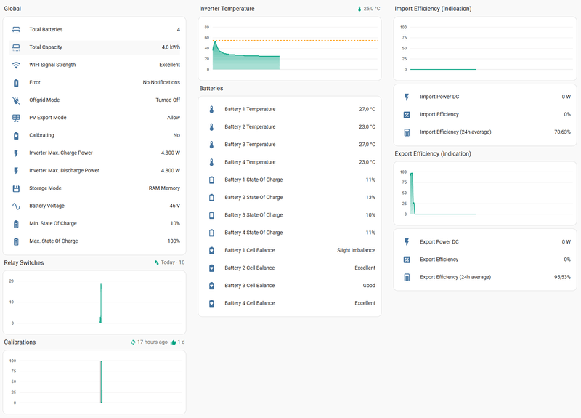581x418 pixels.
Task: Click the Total Batteries icon
Action: [16, 30]
